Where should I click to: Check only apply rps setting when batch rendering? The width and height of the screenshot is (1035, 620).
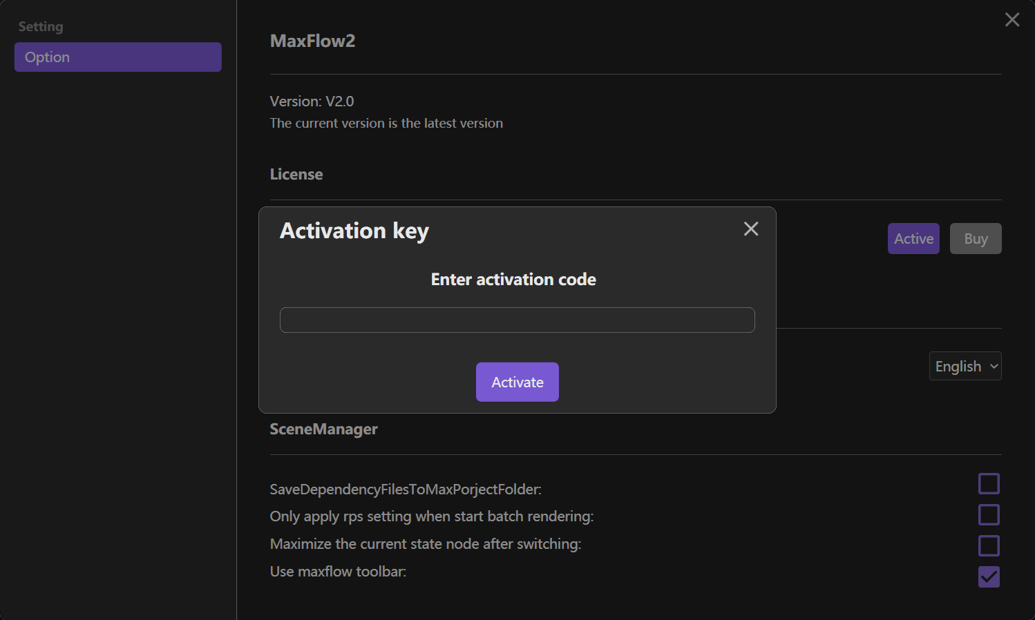[x=989, y=514]
